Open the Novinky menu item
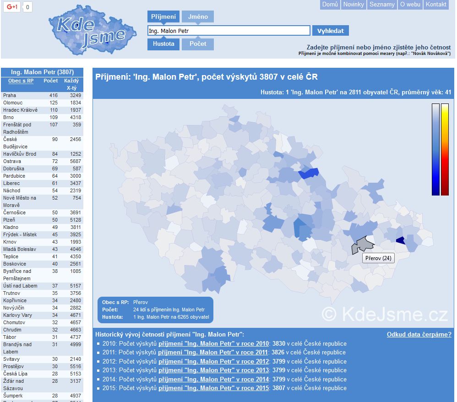This screenshot has width=457, height=402. [354, 5]
